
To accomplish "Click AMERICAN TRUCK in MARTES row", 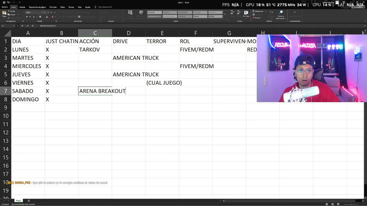I will point(136,58).
